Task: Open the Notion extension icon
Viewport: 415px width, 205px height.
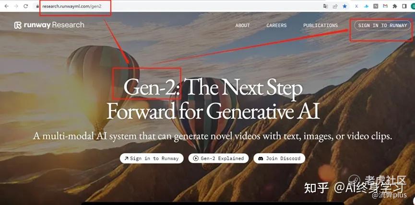Action: coord(376,6)
